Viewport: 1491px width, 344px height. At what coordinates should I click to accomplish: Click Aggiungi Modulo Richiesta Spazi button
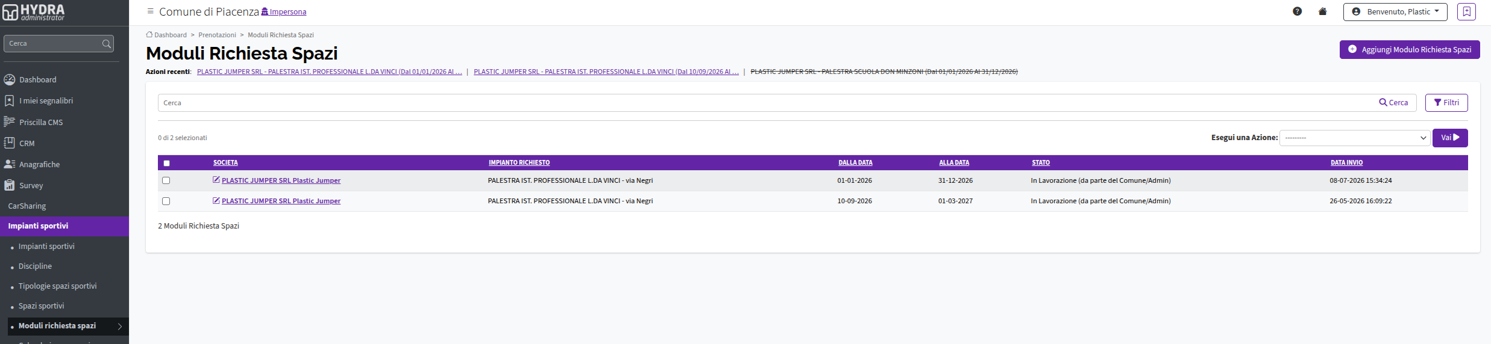pyautogui.click(x=1410, y=49)
